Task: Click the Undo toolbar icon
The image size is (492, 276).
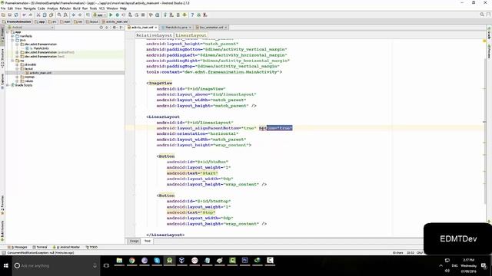Action: tap(24, 15)
